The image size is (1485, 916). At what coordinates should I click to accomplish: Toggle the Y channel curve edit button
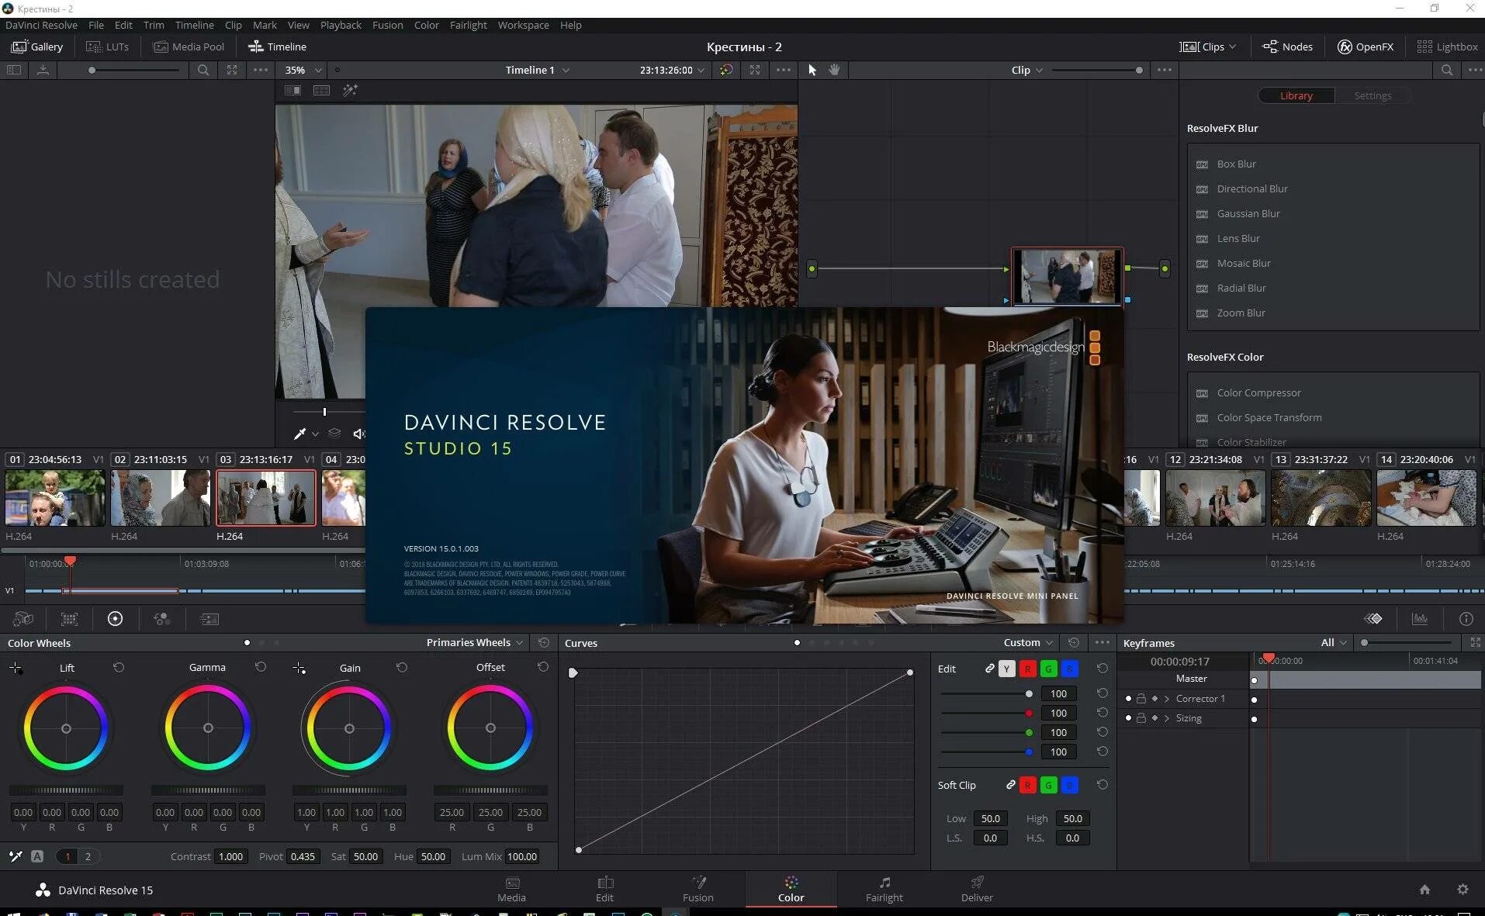pyautogui.click(x=1007, y=669)
